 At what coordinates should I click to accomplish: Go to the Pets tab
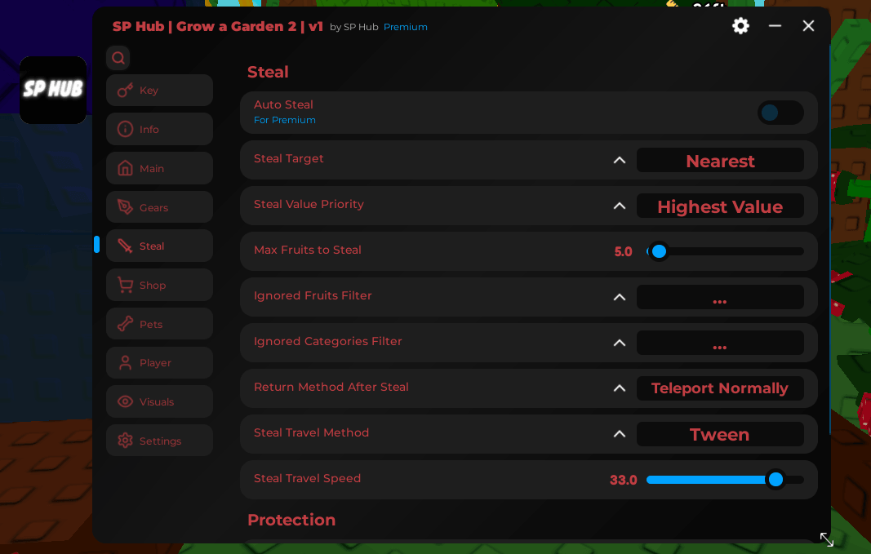[x=159, y=324]
